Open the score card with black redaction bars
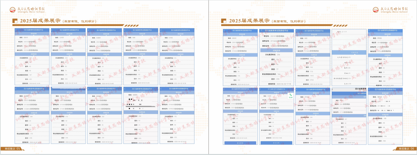 pos(141,116)
